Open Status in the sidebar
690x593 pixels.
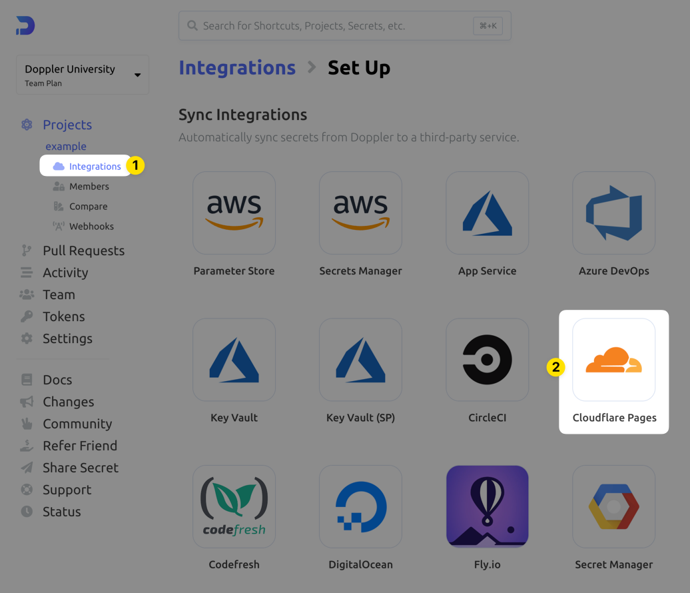tap(61, 512)
